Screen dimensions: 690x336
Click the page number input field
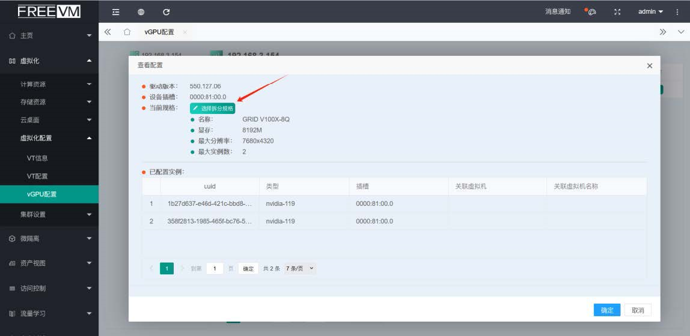point(215,268)
